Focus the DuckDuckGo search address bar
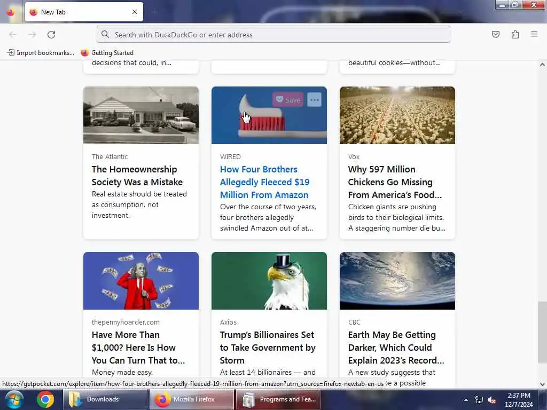 click(x=273, y=35)
